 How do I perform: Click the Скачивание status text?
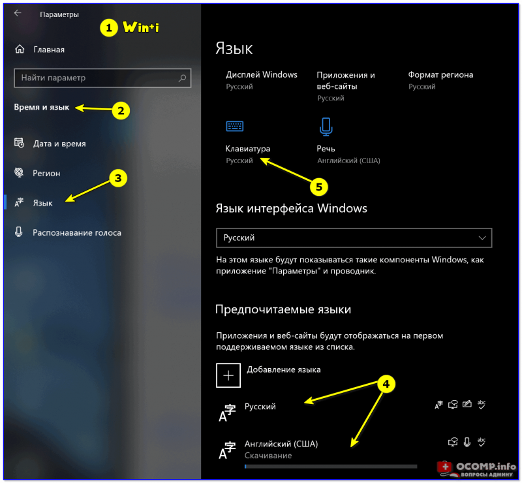[x=268, y=456]
